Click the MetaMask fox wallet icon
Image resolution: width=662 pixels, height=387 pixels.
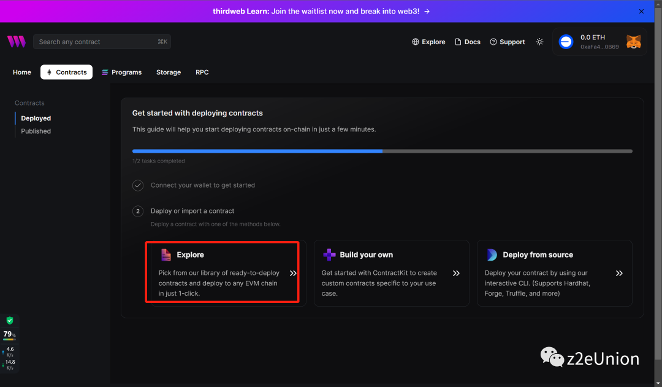[x=633, y=42]
